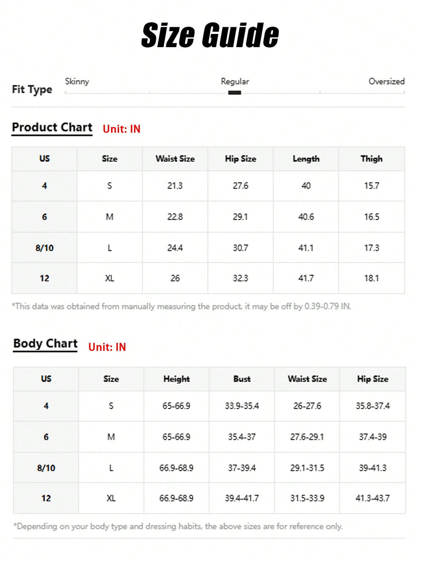Click the Size Guide title

tap(210, 35)
